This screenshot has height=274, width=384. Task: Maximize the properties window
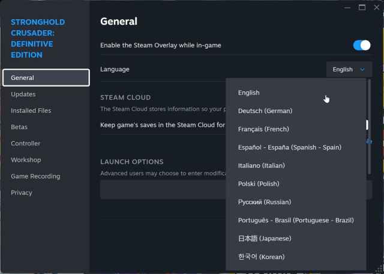(362, 7)
